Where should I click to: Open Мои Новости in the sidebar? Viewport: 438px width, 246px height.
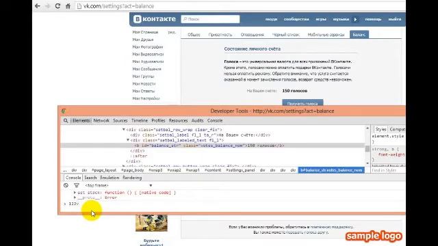pos(144,83)
